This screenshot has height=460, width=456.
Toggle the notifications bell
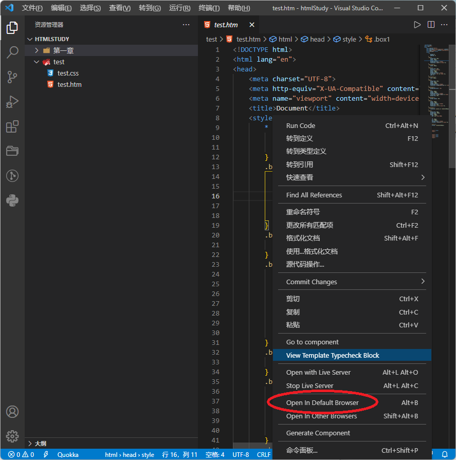click(444, 454)
